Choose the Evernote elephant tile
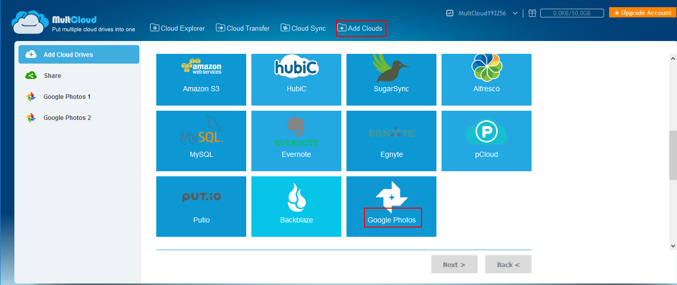This screenshot has height=285, width=677. click(x=296, y=141)
